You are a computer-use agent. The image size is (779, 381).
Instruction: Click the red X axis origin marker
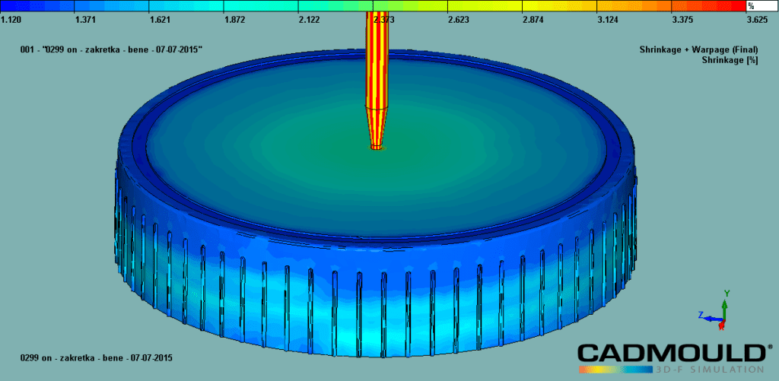tap(721, 325)
